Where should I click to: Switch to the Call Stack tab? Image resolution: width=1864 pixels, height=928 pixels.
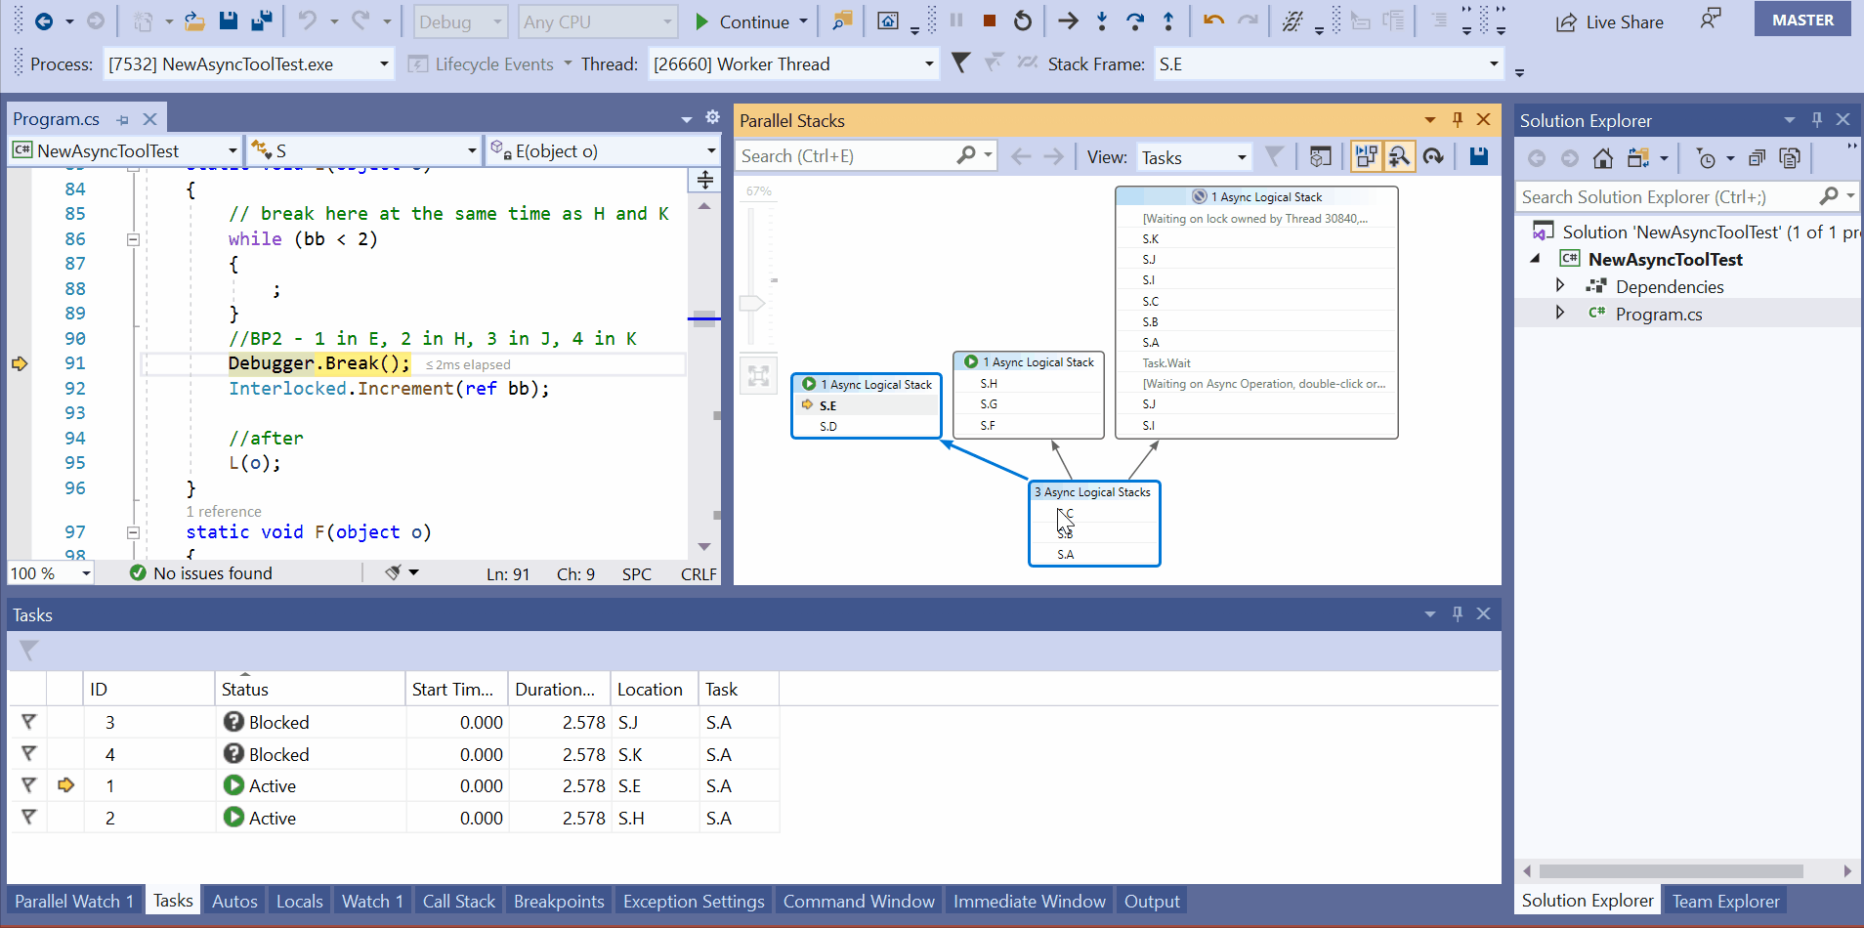[457, 900]
